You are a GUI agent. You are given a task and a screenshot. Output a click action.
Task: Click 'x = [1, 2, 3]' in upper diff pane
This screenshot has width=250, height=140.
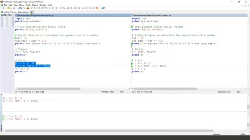(12, 98)
